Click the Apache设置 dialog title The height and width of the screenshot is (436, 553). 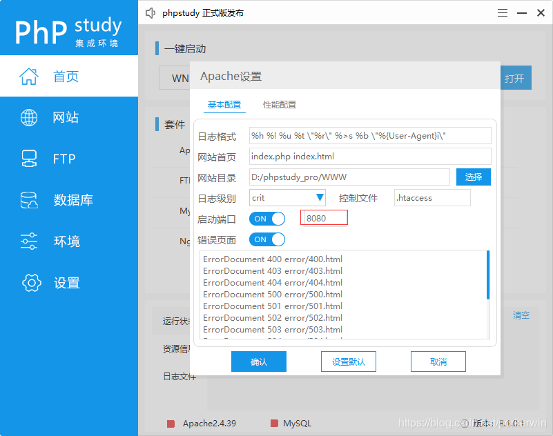tap(231, 76)
